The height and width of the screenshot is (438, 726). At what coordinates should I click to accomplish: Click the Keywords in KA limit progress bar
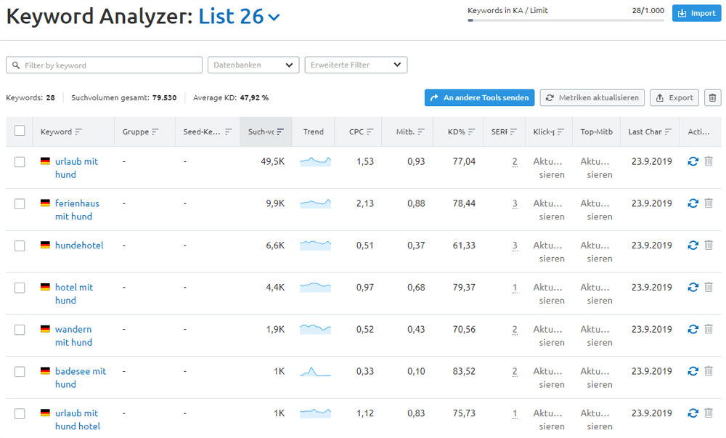click(x=566, y=21)
